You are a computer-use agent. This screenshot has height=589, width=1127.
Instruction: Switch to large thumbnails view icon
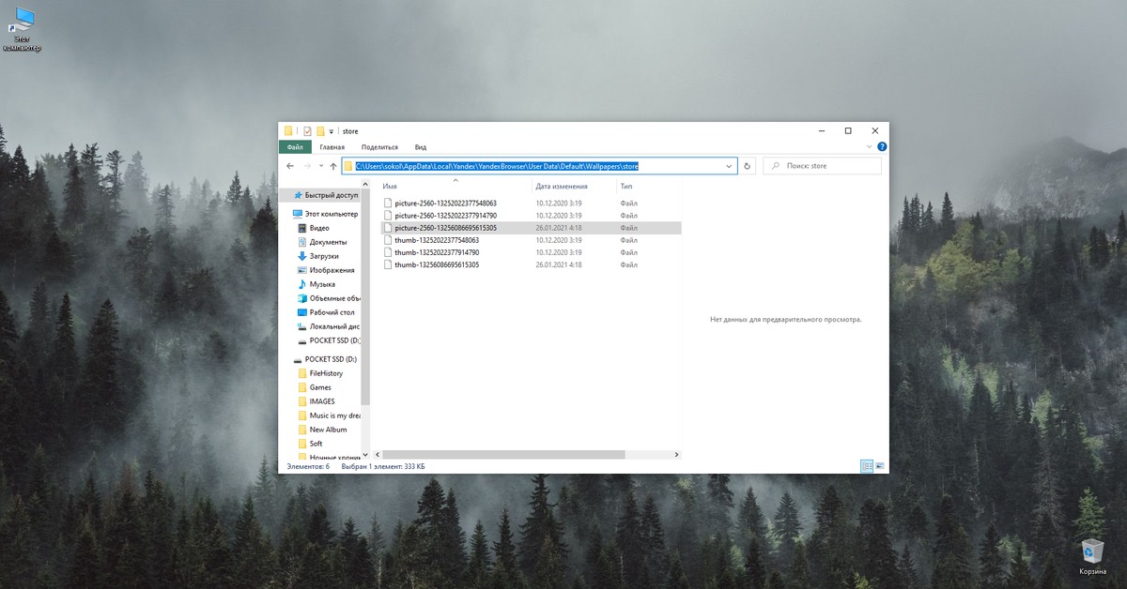(880, 466)
